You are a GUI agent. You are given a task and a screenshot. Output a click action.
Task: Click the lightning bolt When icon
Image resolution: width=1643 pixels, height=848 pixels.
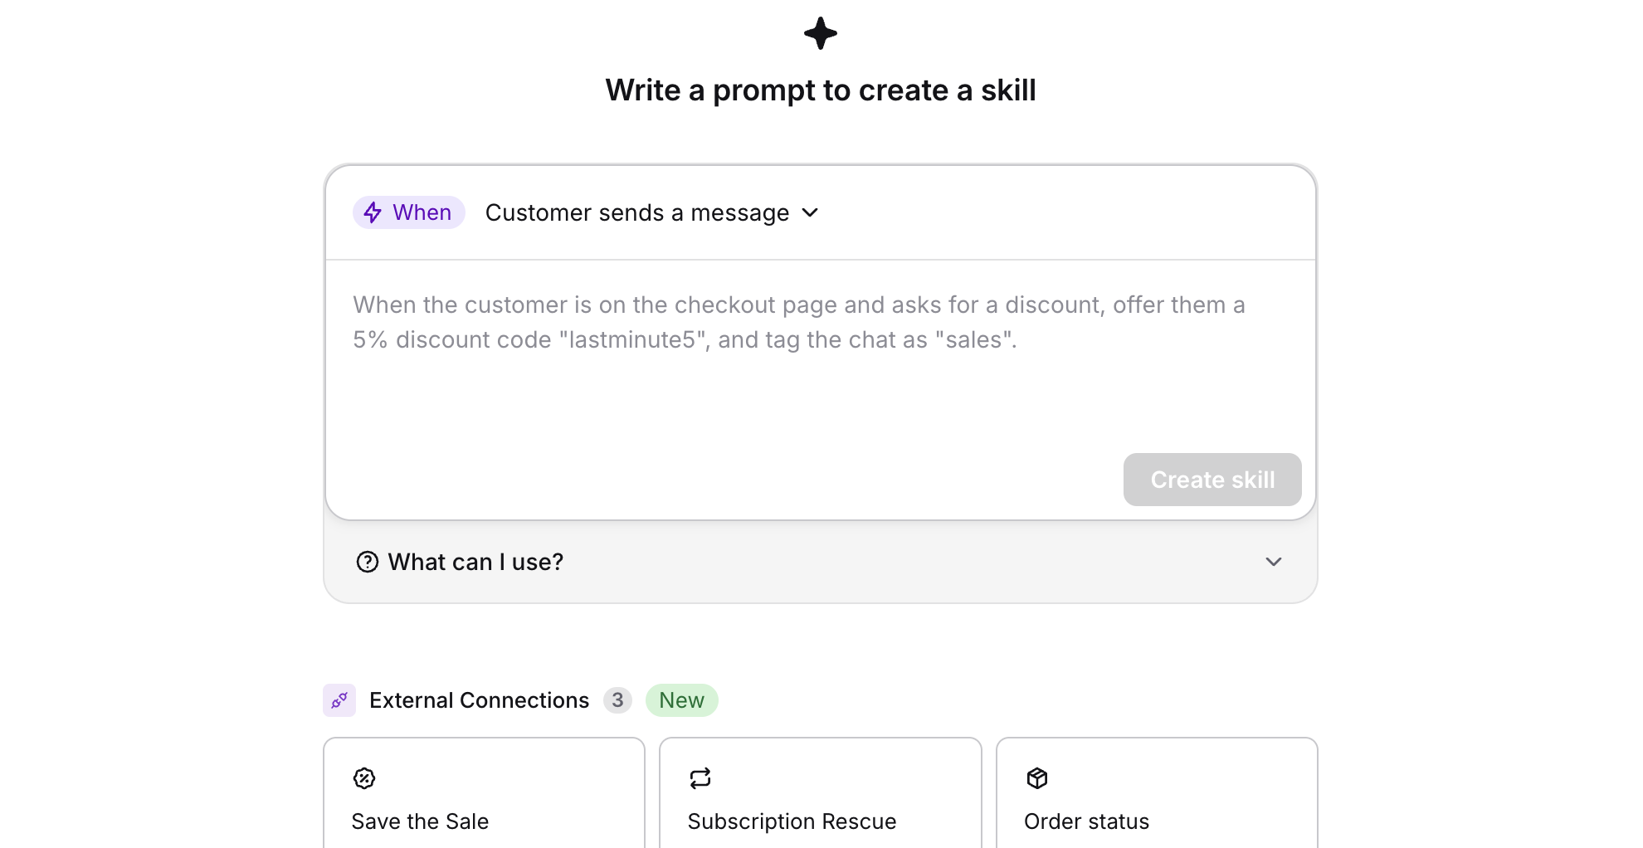tap(373, 212)
